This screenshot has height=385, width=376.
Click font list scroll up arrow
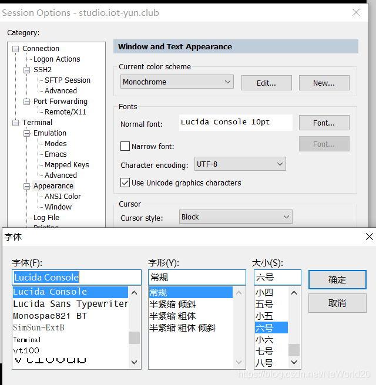point(134,292)
